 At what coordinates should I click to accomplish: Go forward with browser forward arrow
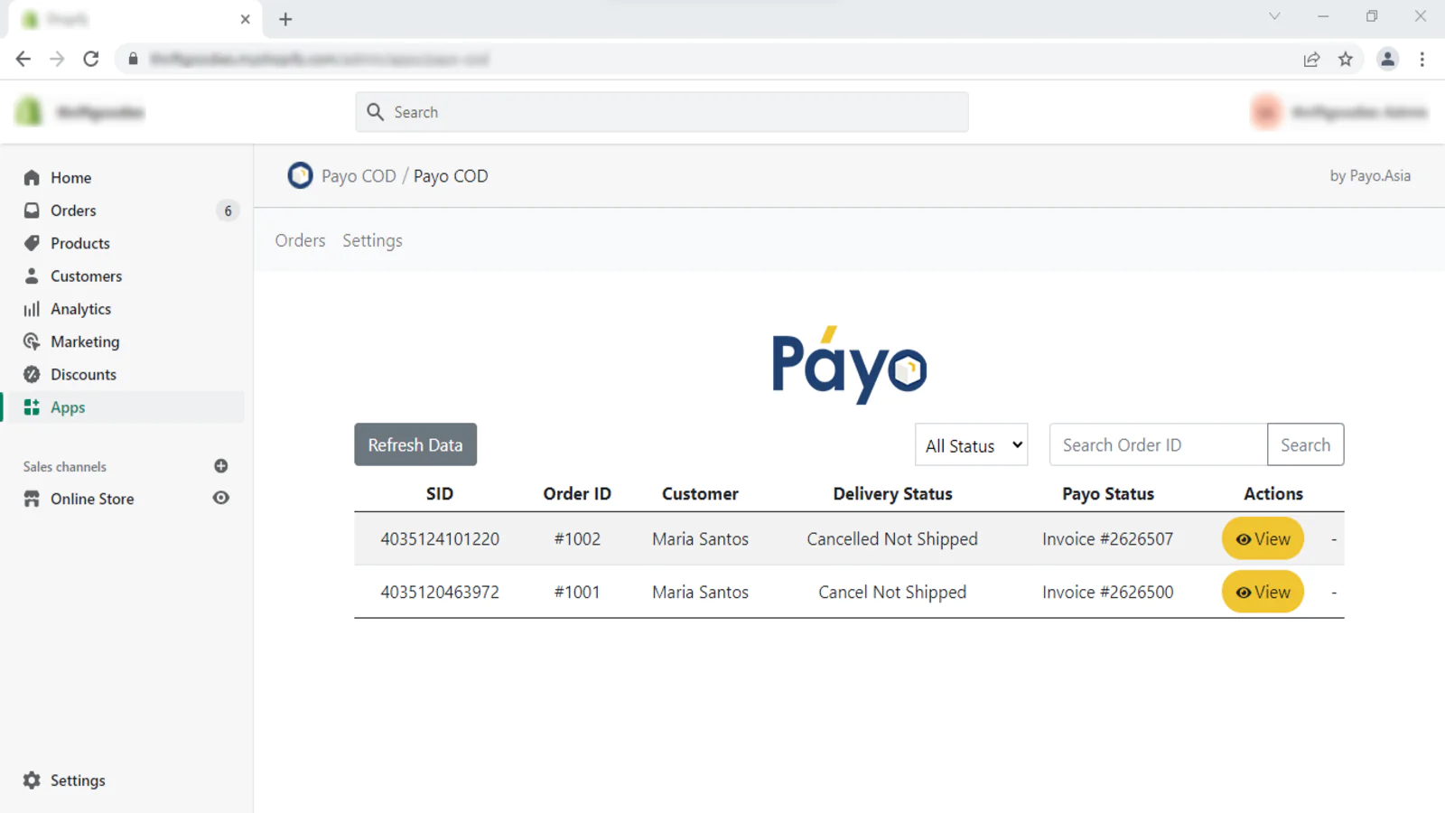[57, 59]
